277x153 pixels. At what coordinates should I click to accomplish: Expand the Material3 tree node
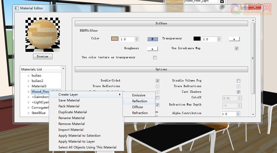(28, 86)
